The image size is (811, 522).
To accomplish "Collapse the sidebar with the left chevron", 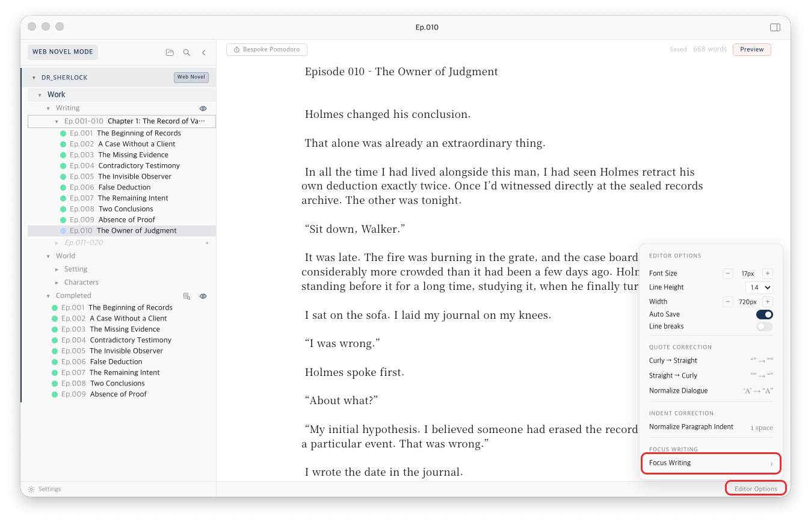I will 203,52.
